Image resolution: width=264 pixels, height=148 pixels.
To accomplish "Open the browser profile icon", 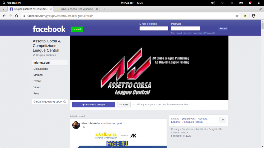I will pos(253,16).
